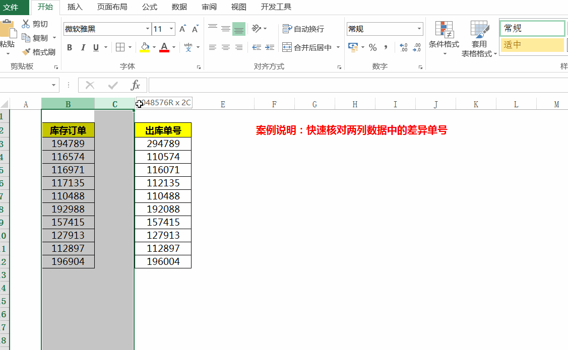Screen dimensions: 568x350
Task: Switch to 插入 tab
Action: pyautogui.click(x=75, y=7)
